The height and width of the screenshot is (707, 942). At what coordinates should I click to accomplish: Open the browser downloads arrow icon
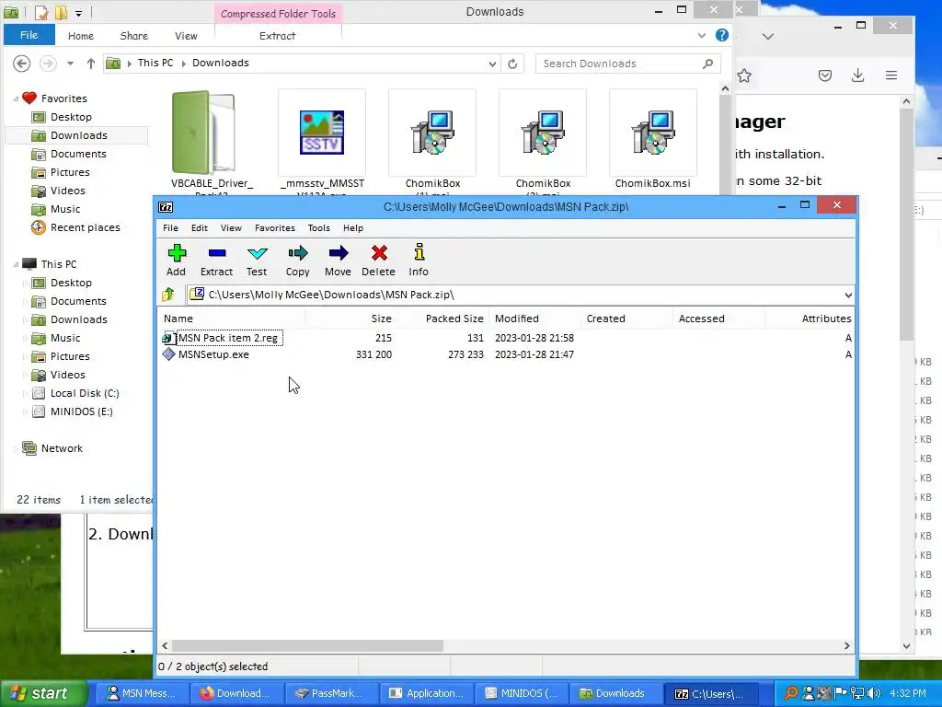[x=858, y=75]
